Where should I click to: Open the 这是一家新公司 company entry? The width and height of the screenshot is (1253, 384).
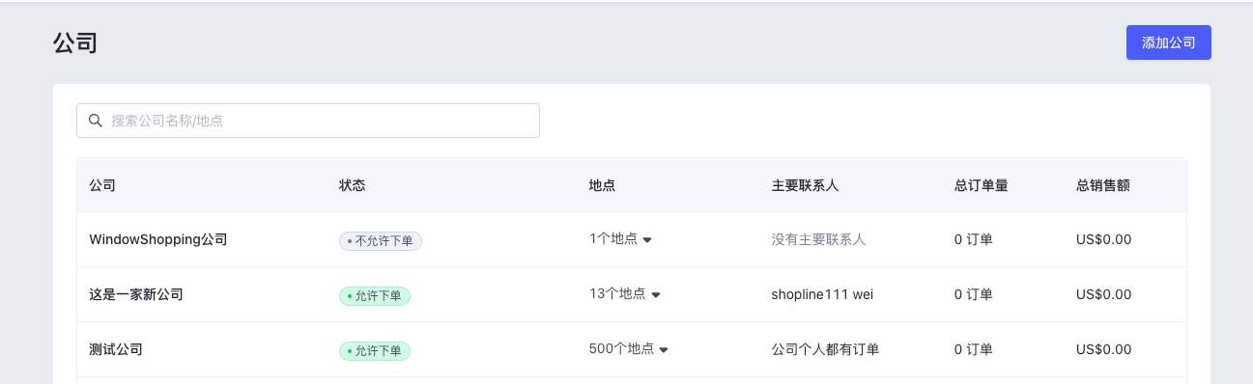[136, 294]
